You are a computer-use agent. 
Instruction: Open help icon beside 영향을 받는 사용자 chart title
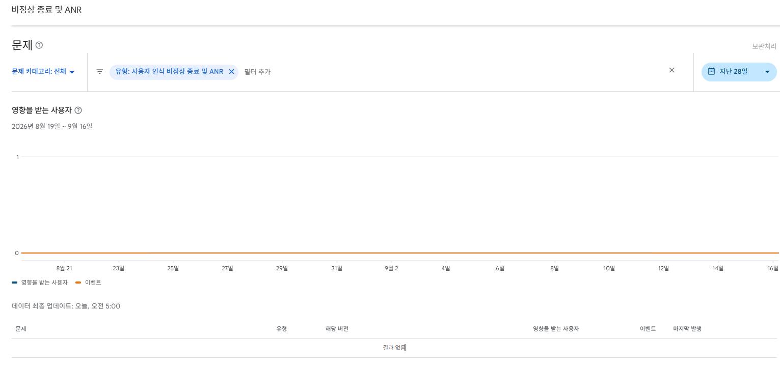(x=78, y=110)
